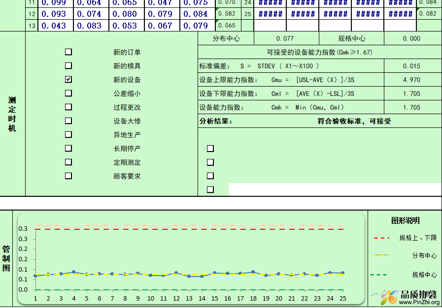The image size is (442, 308).
Task: Enable the 公差缩小 checkbox
Action: pos(68,93)
